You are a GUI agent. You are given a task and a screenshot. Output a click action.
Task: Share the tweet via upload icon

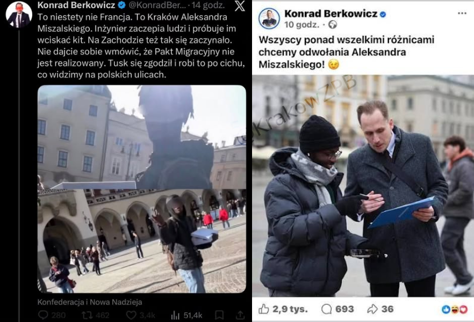coord(240,315)
